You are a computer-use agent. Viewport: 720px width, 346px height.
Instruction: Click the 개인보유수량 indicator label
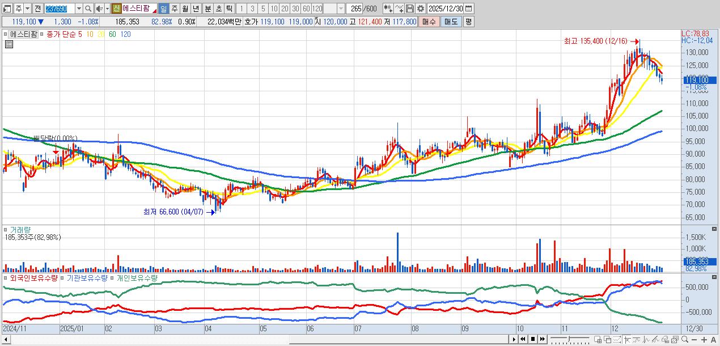(137, 278)
